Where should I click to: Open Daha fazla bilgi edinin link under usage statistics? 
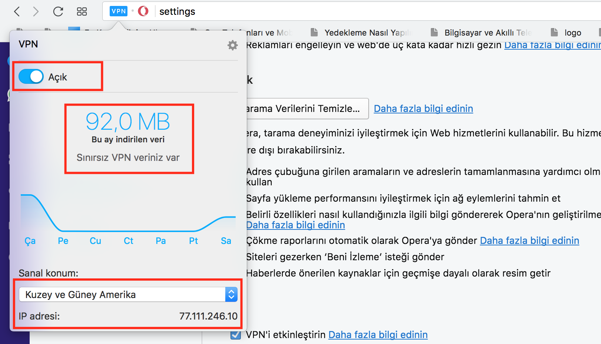pyautogui.click(x=296, y=225)
